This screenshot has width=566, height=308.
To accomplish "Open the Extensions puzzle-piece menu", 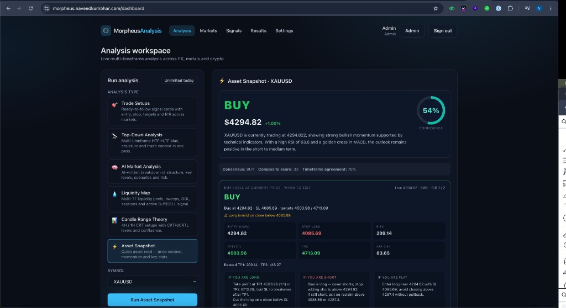I will [510, 8].
